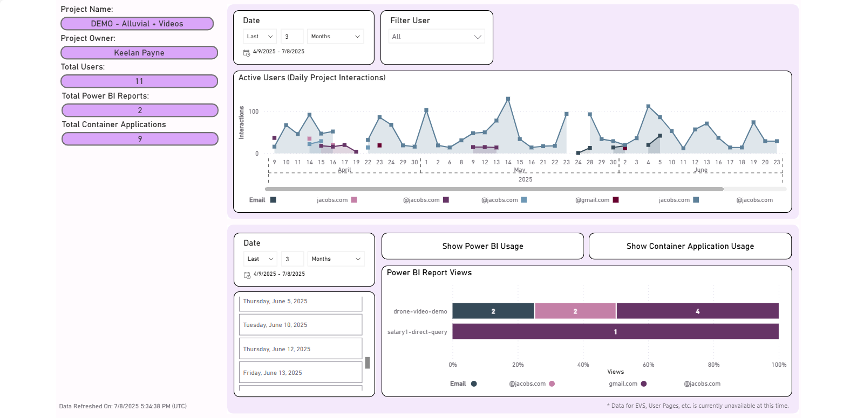
Task: Select Thursday, June 12, 2025 entry
Action: click(x=300, y=349)
